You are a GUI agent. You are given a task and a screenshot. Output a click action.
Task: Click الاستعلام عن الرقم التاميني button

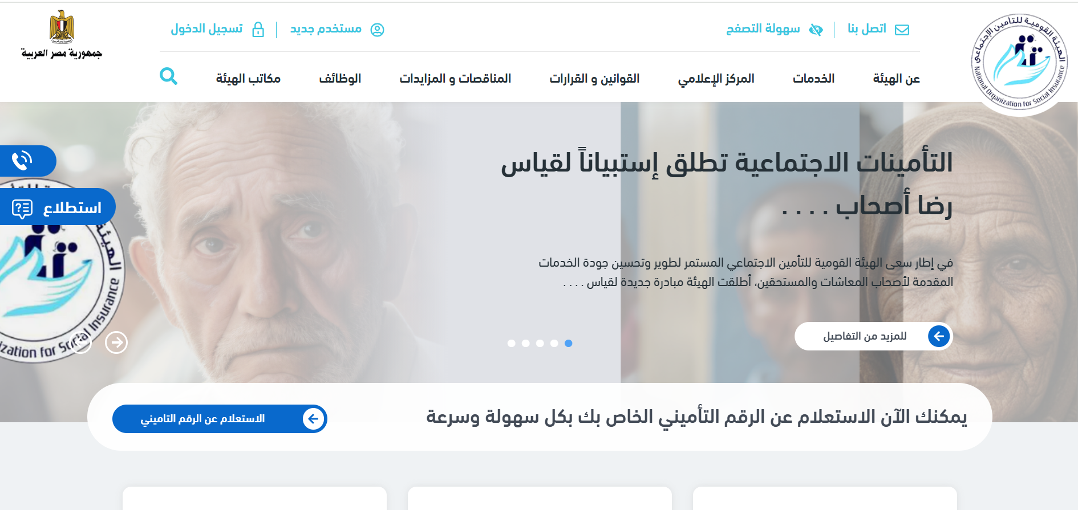coord(220,419)
